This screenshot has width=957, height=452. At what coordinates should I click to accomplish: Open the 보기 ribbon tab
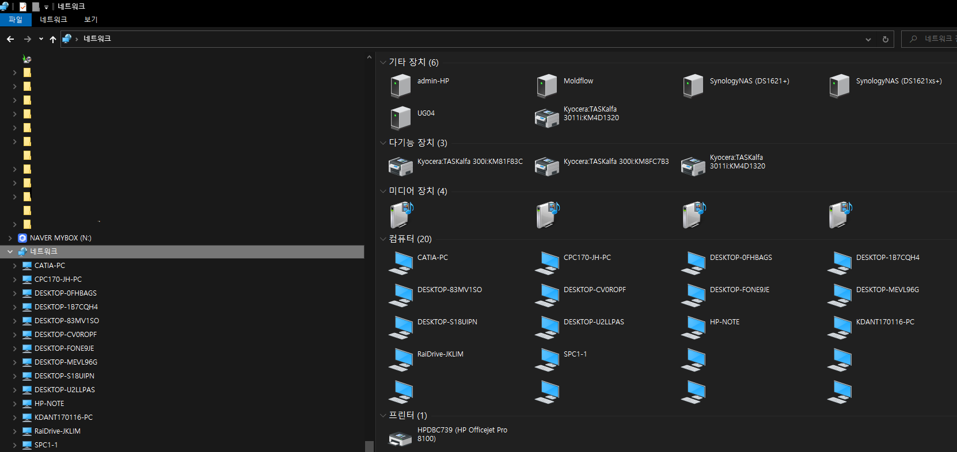91,20
